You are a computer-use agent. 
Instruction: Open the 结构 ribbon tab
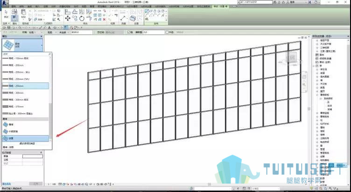(x=22, y=7)
